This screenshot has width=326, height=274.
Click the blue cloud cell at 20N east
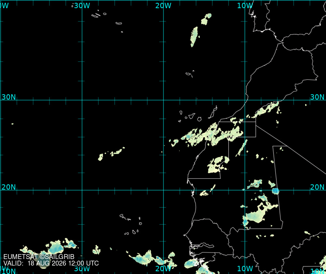pyautogui.click(x=275, y=191)
